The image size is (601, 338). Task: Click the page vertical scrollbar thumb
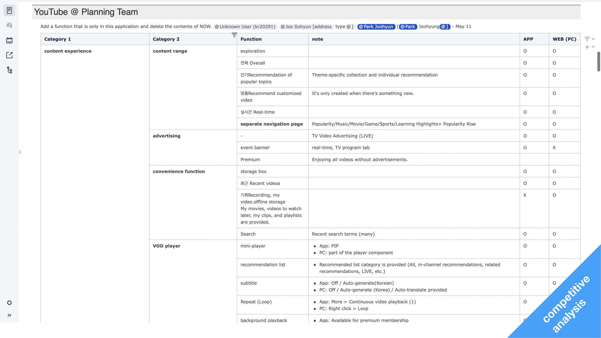[598, 62]
